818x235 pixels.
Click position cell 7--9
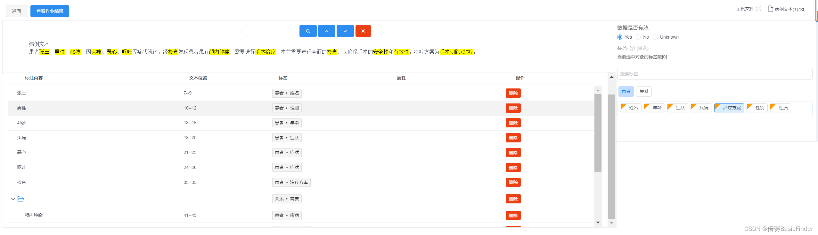pos(187,93)
